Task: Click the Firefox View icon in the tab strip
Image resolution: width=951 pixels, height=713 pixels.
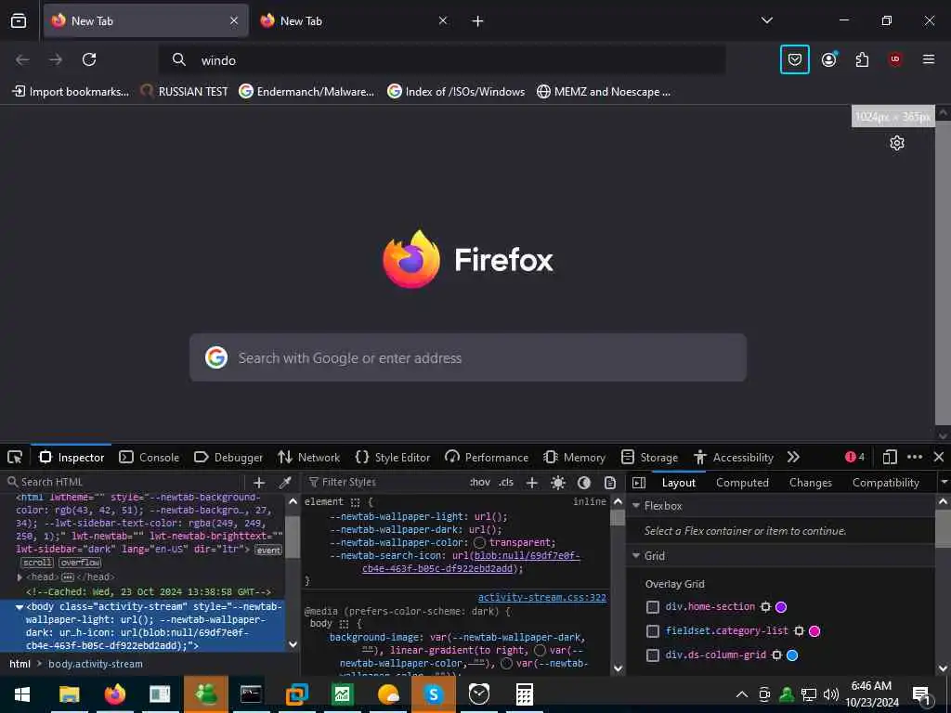Action: [x=19, y=20]
